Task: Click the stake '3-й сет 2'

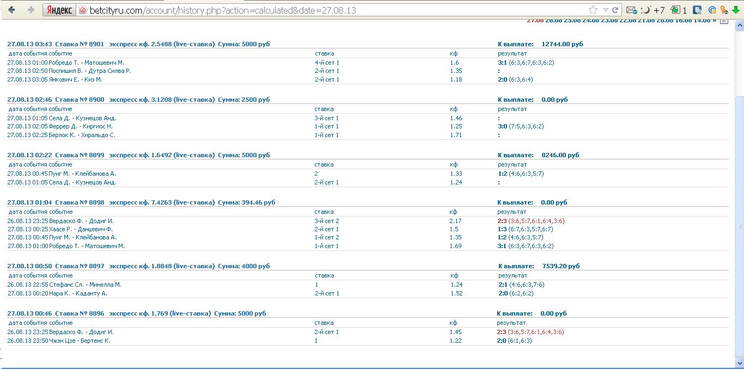Action: click(x=327, y=221)
